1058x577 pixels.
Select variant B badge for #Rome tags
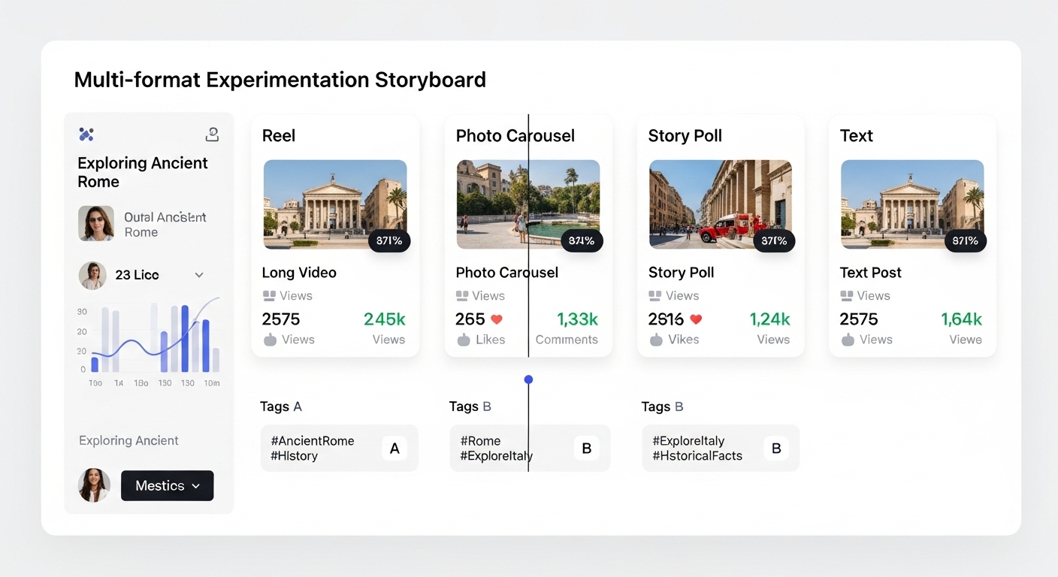587,449
